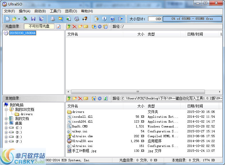Click the local pane path field
Screen dimensions: 225x165
click(172, 99)
